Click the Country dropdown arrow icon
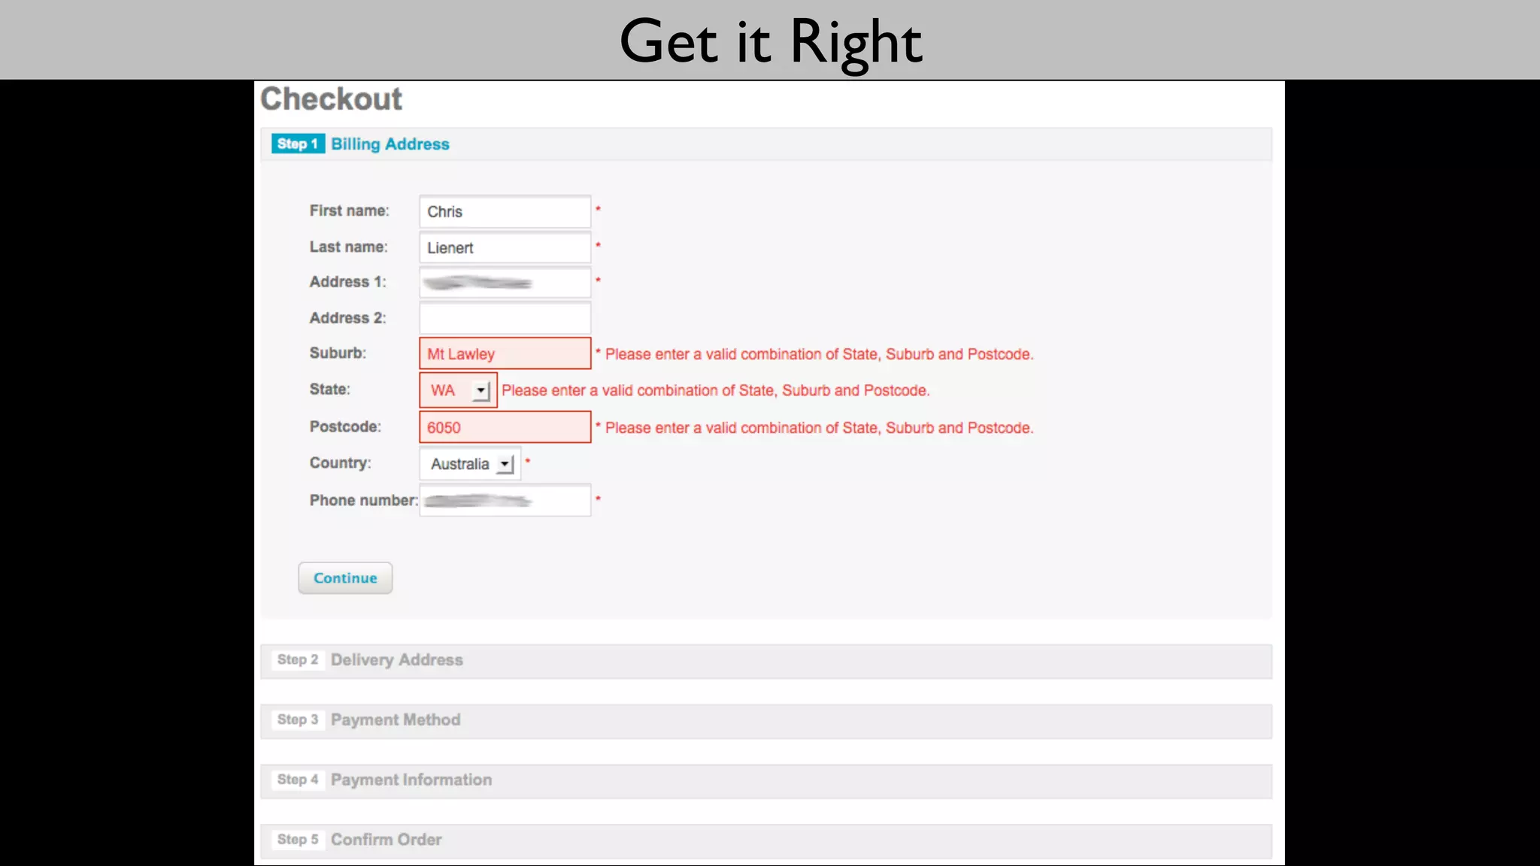 tap(505, 465)
